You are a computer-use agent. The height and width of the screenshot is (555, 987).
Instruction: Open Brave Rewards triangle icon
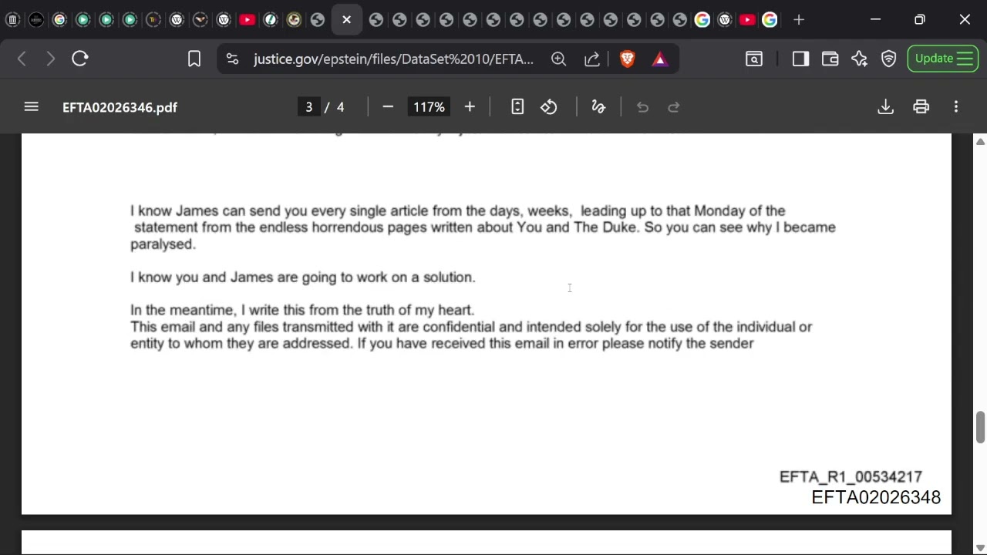[659, 59]
